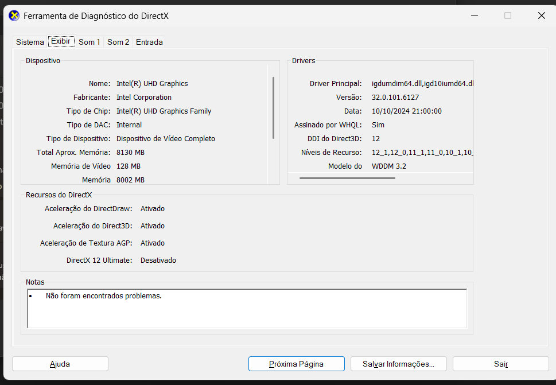Click the Tipo de Chip label
The image size is (556, 385).
(x=88, y=111)
